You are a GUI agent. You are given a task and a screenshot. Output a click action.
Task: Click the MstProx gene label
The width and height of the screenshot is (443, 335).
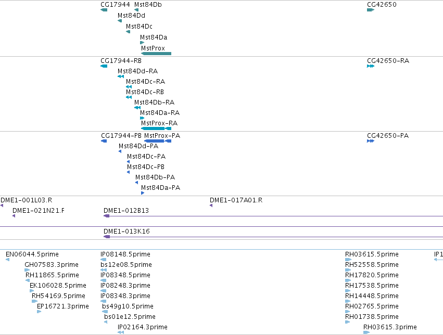click(153, 48)
